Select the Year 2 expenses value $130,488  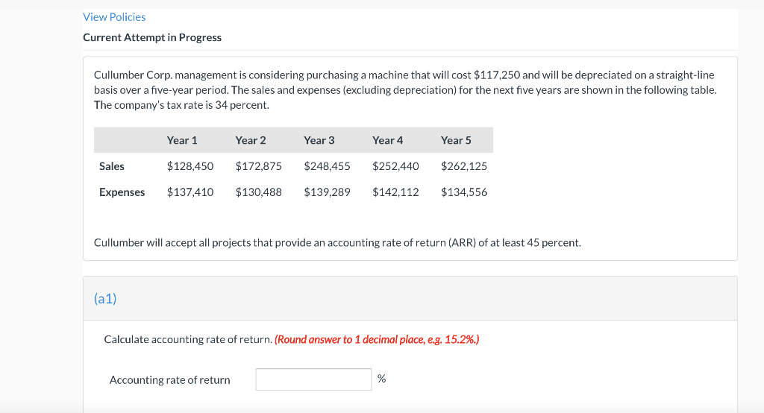pyautogui.click(x=258, y=192)
